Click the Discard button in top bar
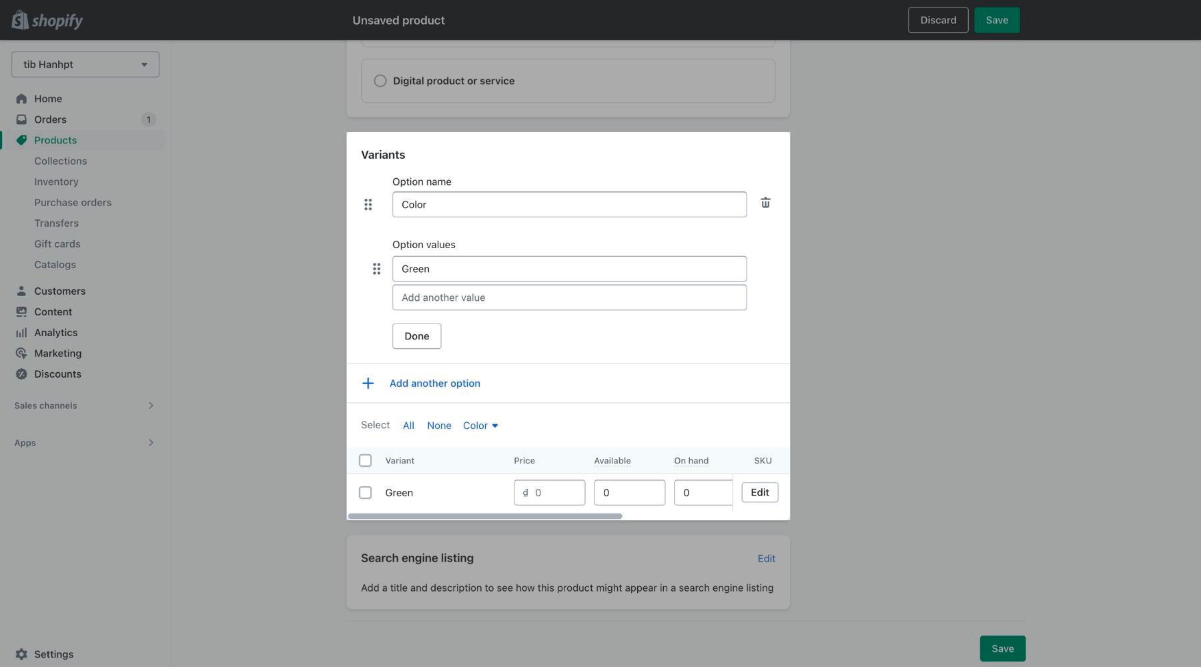1201x667 pixels. click(x=937, y=20)
